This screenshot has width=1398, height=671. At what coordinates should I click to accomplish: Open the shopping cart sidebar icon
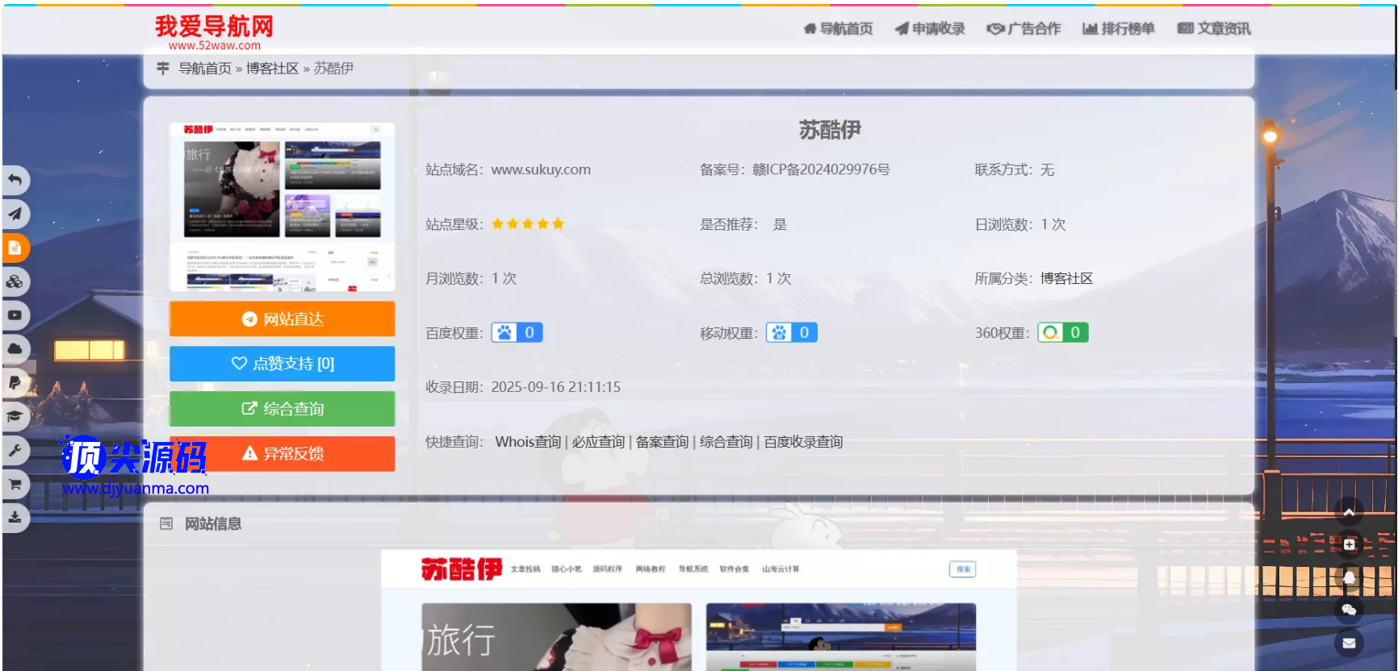(x=15, y=484)
